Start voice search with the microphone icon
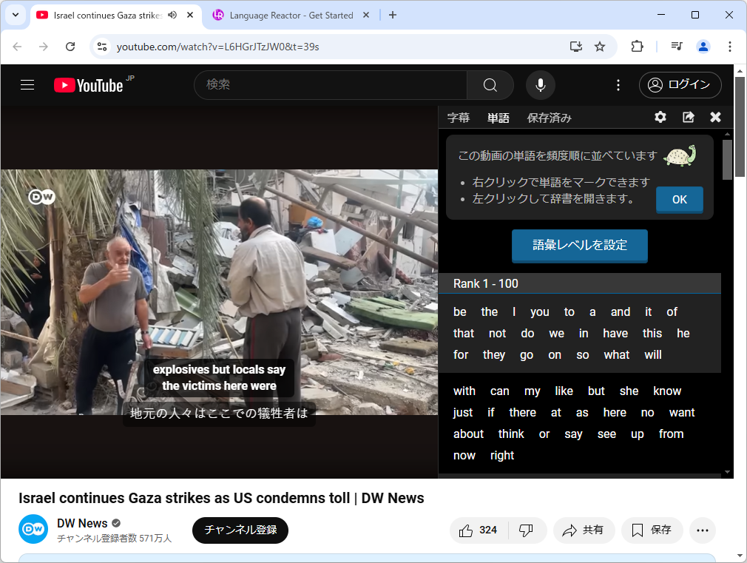The height and width of the screenshot is (563, 747). point(540,85)
